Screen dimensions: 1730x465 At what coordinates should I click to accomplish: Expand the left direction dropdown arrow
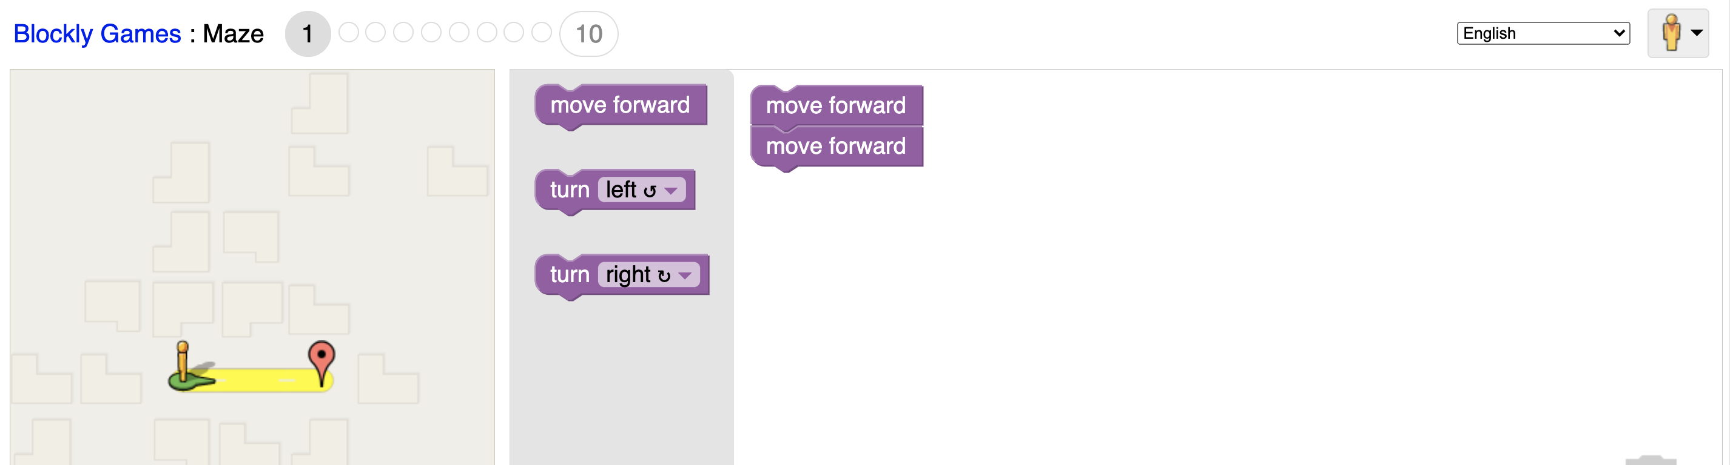click(670, 191)
